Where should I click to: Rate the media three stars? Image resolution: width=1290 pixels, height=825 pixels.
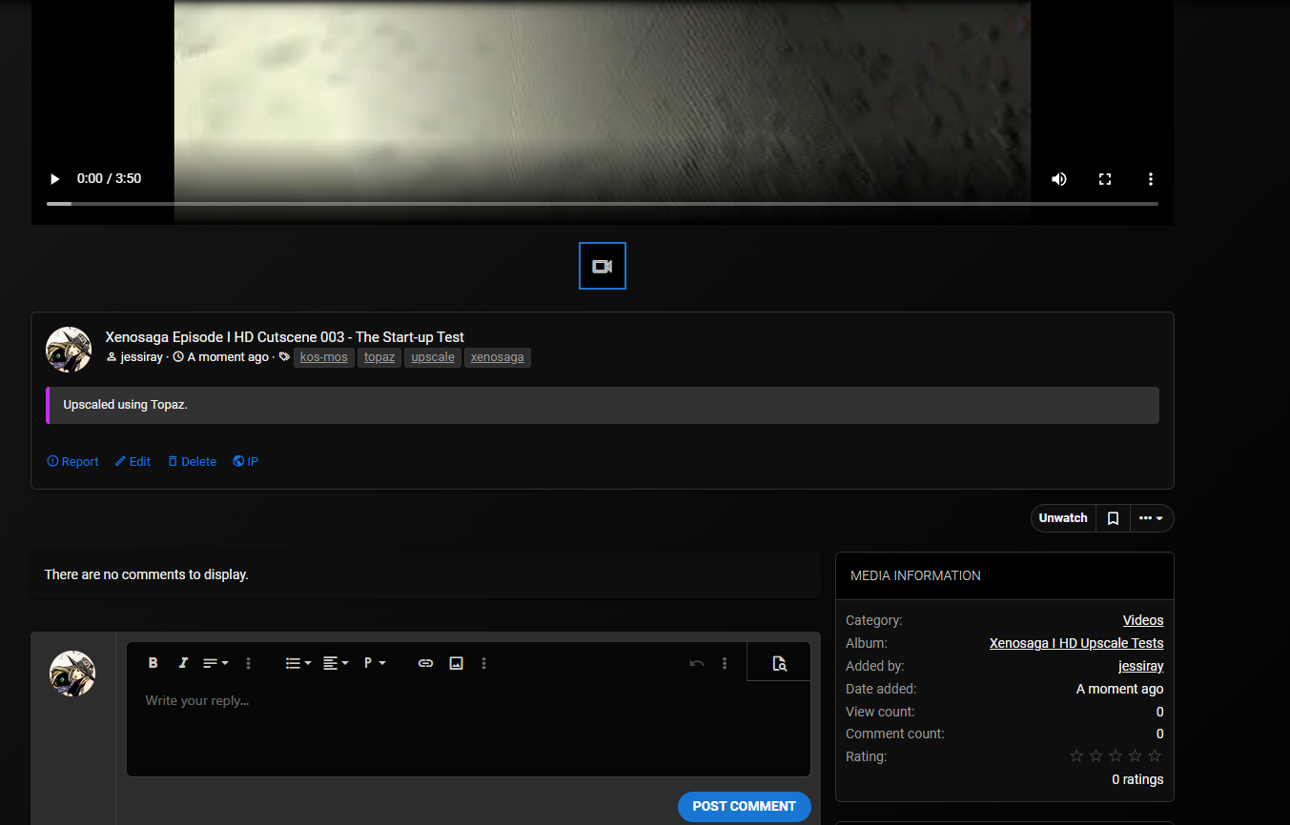pos(1116,756)
